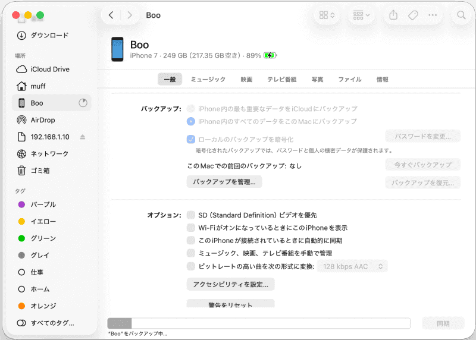Enable SD video preference checkbox
The height and width of the screenshot is (340, 476).
point(190,215)
